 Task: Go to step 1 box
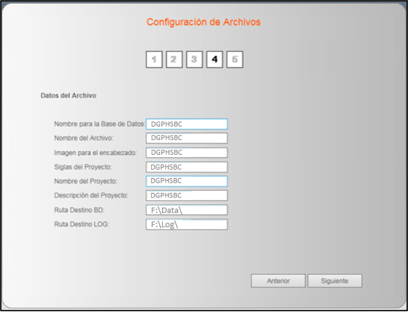click(x=153, y=60)
